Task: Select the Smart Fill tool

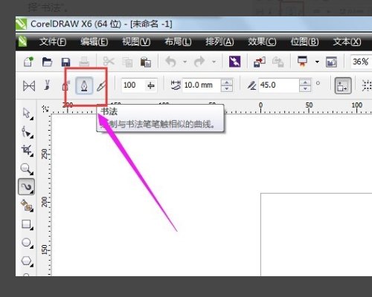Action: point(27,206)
